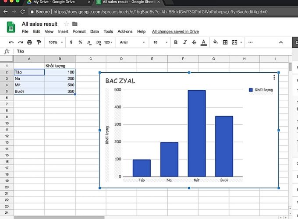The image size is (298, 219).
Task: Open the File menu
Action: pyautogui.click(x=25, y=32)
